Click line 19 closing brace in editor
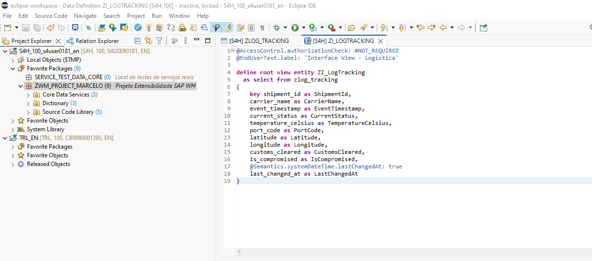 [x=238, y=181]
